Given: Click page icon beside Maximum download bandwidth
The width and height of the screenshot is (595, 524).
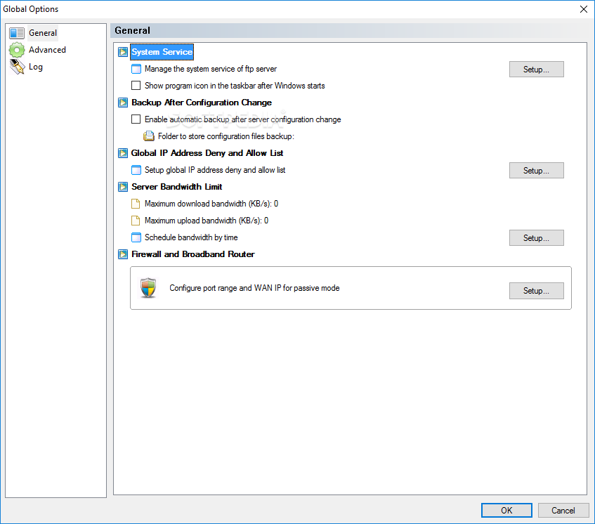Looking at the screenshot, I should point(136,204).
